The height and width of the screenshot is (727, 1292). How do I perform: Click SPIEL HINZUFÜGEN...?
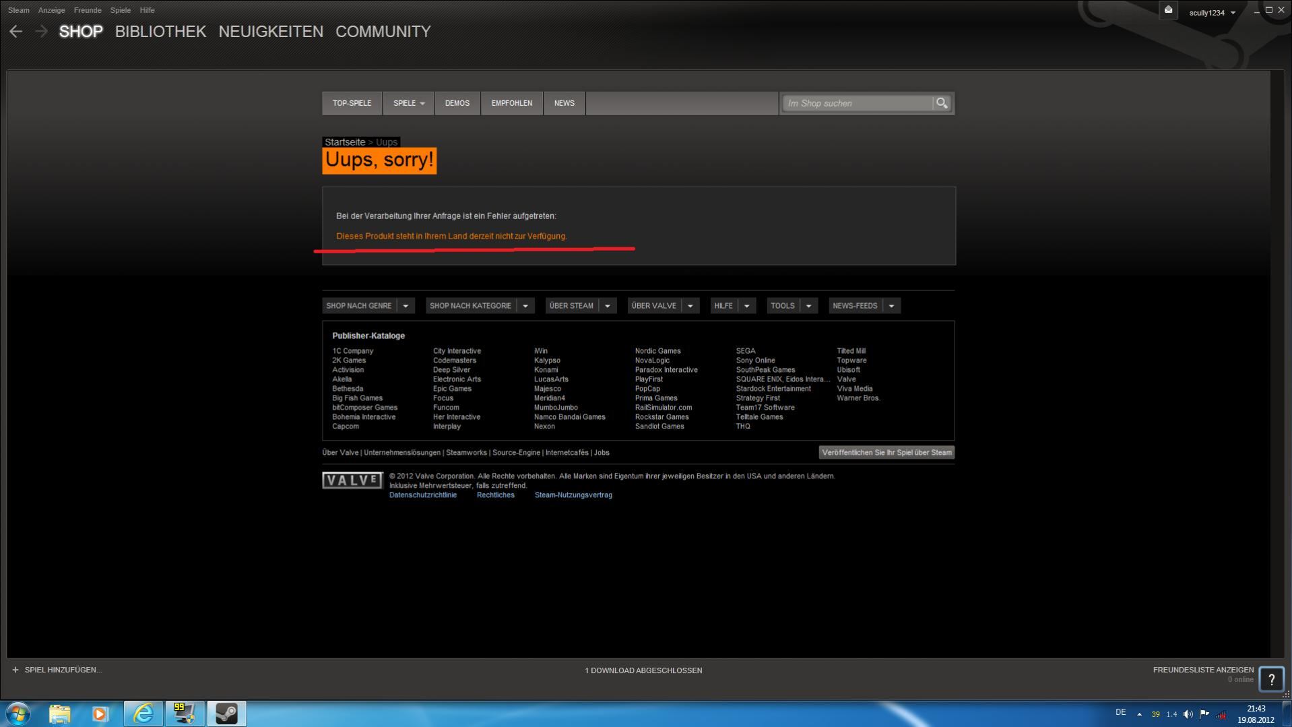click(x=63, y=670)
